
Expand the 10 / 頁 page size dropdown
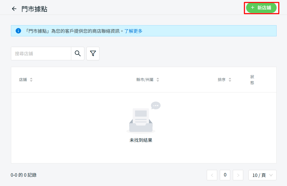262,175
